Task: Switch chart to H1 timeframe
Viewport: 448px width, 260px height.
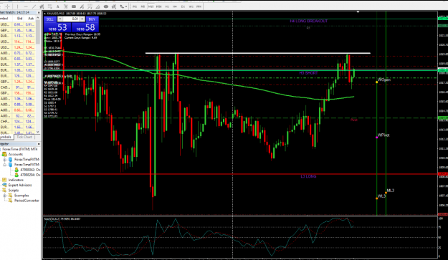Action: tap(167, 6)
